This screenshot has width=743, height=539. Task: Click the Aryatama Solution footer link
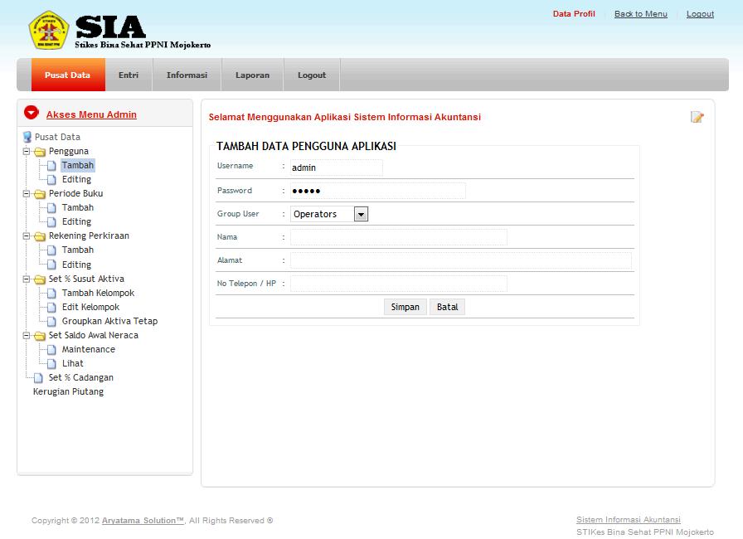(143, 520)
